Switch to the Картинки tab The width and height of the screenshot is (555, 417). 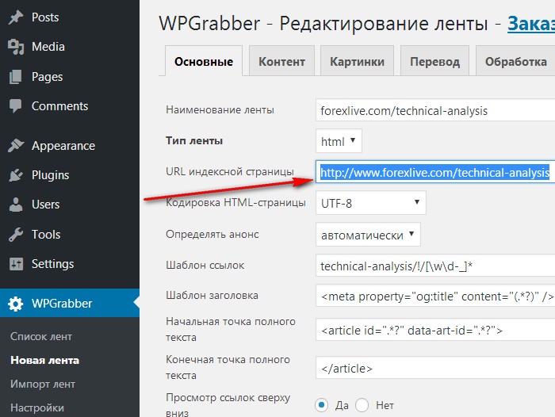[x=357, y=62]
